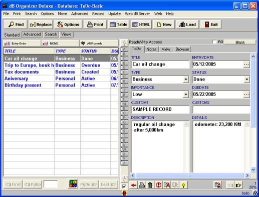Create a record with the New button

(164, 24)
